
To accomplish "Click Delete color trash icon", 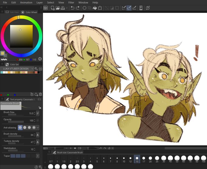I will (40, 94).
